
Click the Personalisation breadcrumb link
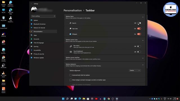click(73, 10)
